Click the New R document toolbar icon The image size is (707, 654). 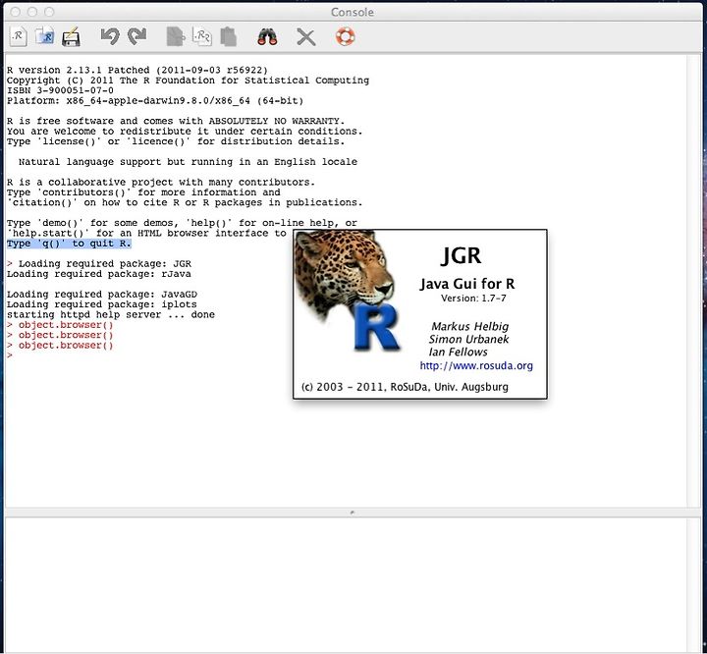[x=18, y=36]
